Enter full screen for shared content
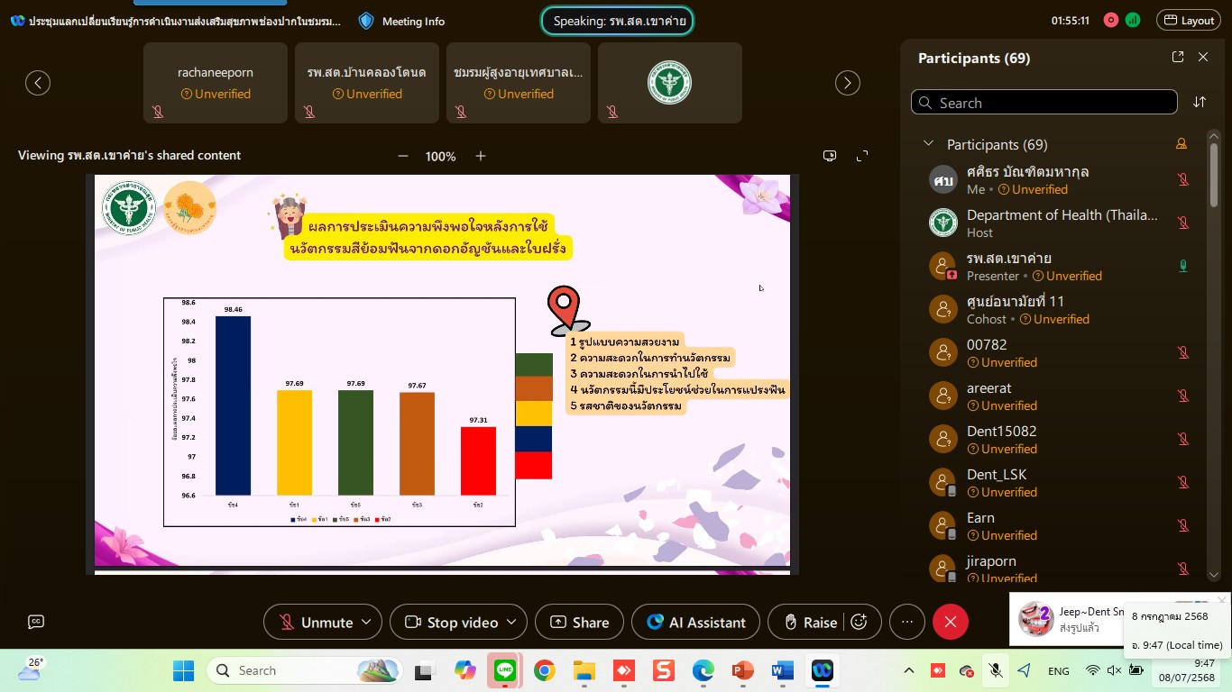Viewport: 1232px width, 692px height. click(x=862, y=156)
